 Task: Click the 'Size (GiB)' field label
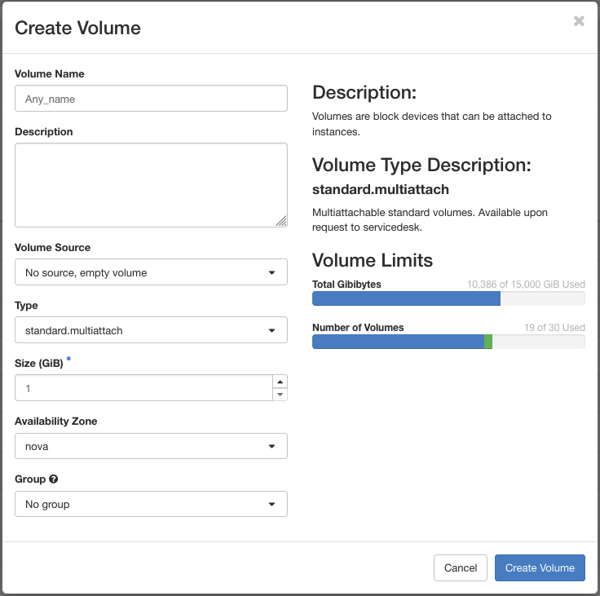pos(38,364)
